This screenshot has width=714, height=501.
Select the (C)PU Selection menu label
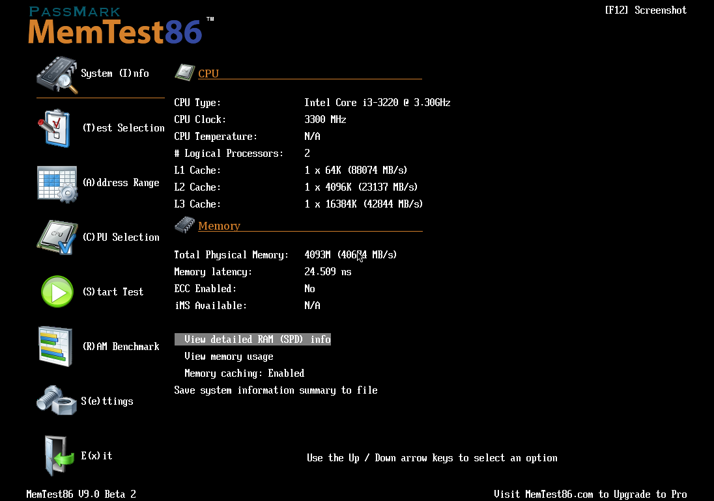coord(121,237)
